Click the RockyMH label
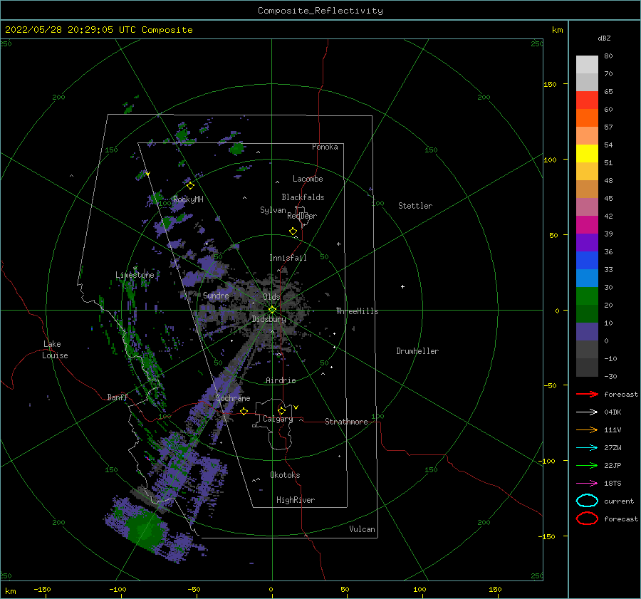 coord(188,199)
